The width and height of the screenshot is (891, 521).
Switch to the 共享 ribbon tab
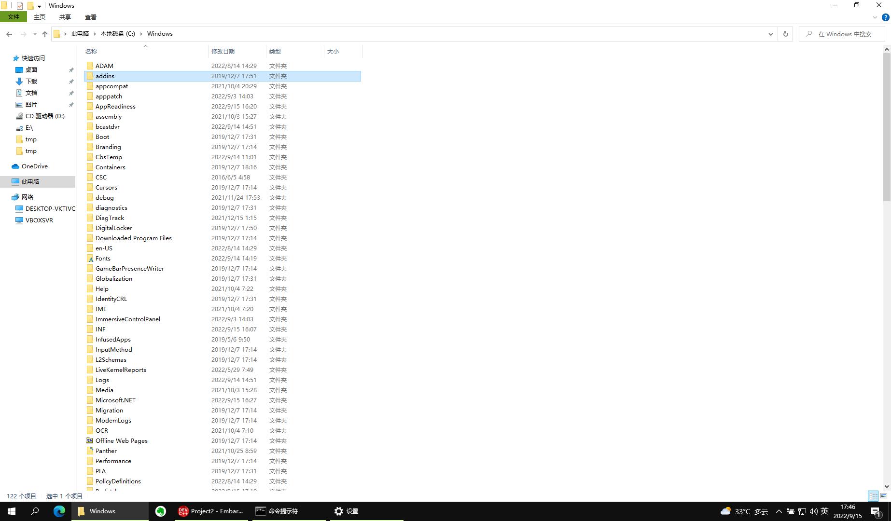(x=65, y=17)
